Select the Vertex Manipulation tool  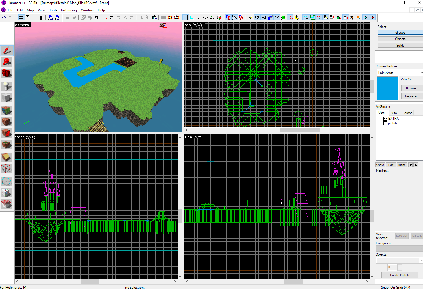tap(7, 168)
